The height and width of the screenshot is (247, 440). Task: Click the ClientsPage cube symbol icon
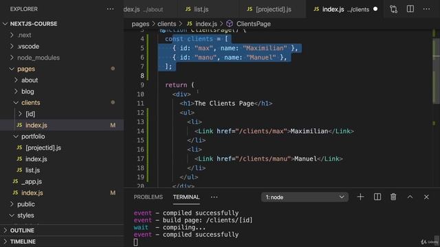point(230,24)
